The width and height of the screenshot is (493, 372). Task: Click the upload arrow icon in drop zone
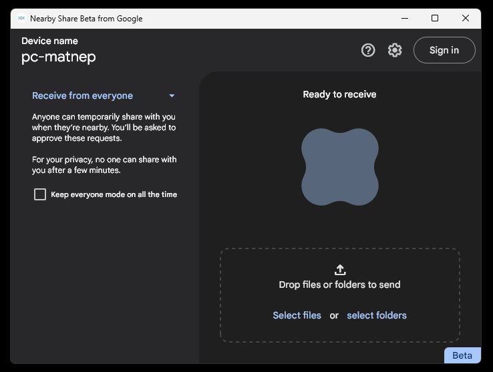pos(340,270)
